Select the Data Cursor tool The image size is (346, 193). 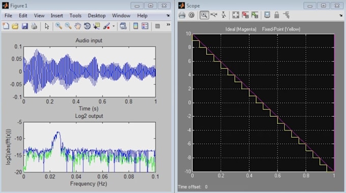click(x=97, y=26)
